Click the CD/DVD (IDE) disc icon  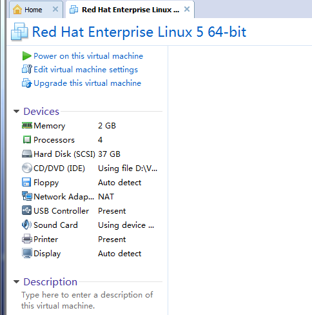27,168
